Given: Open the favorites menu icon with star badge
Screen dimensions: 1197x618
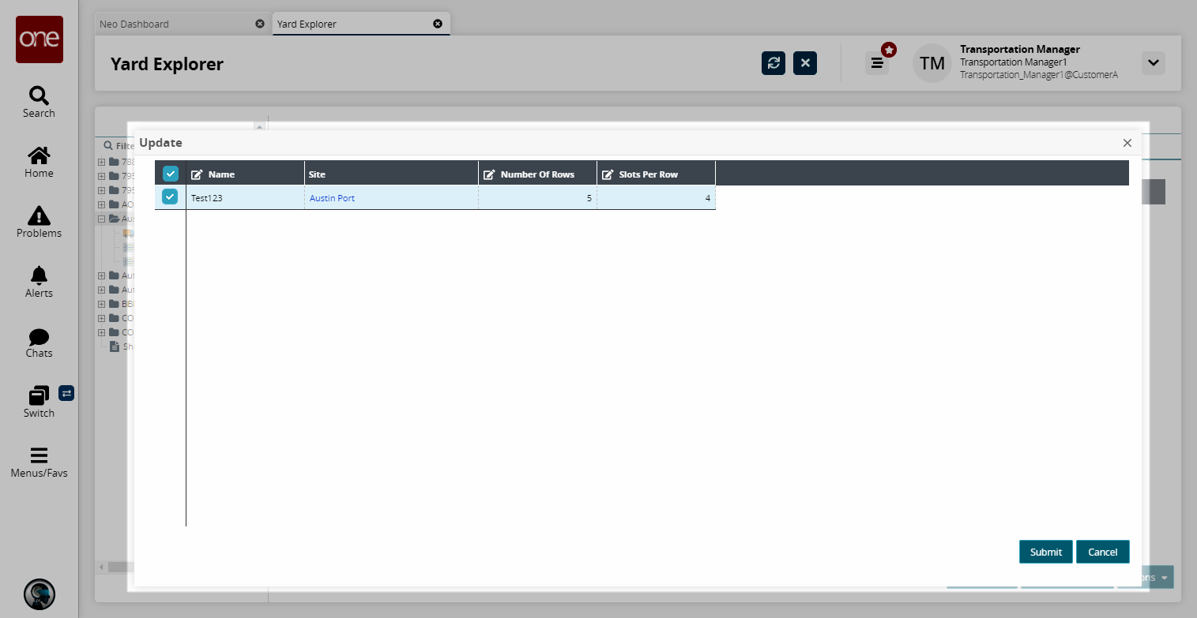Looking at the screenshot, I should click(877, 63).
